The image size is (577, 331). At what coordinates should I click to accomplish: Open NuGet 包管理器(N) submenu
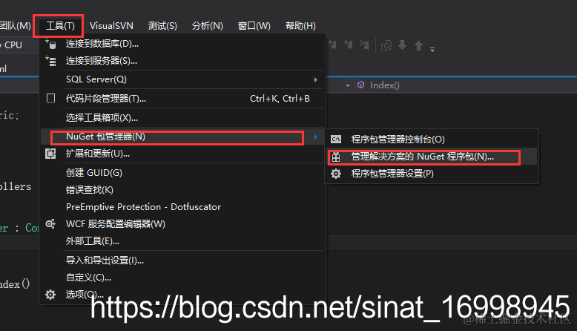pyautogui.click(x=182, y=137)
